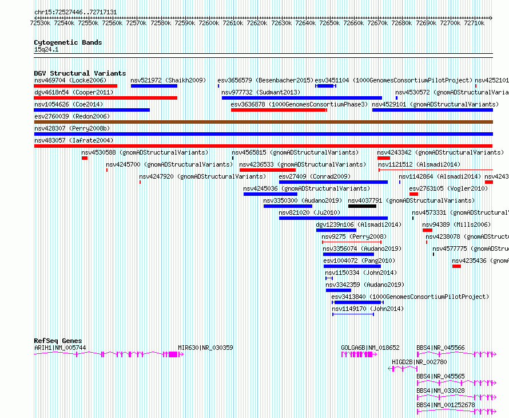Select the esv27409 (Conrad2009) label

click(315, 176)
